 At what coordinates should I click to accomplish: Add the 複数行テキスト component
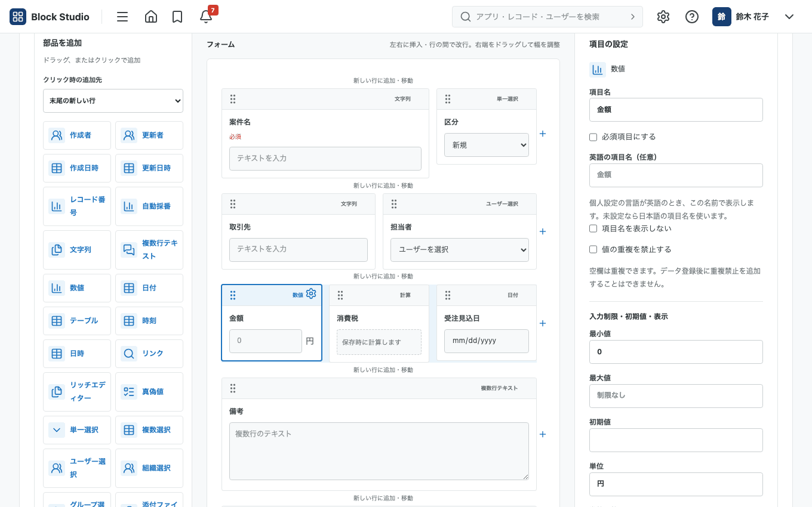pyautogui.click(x=149, y=250)
